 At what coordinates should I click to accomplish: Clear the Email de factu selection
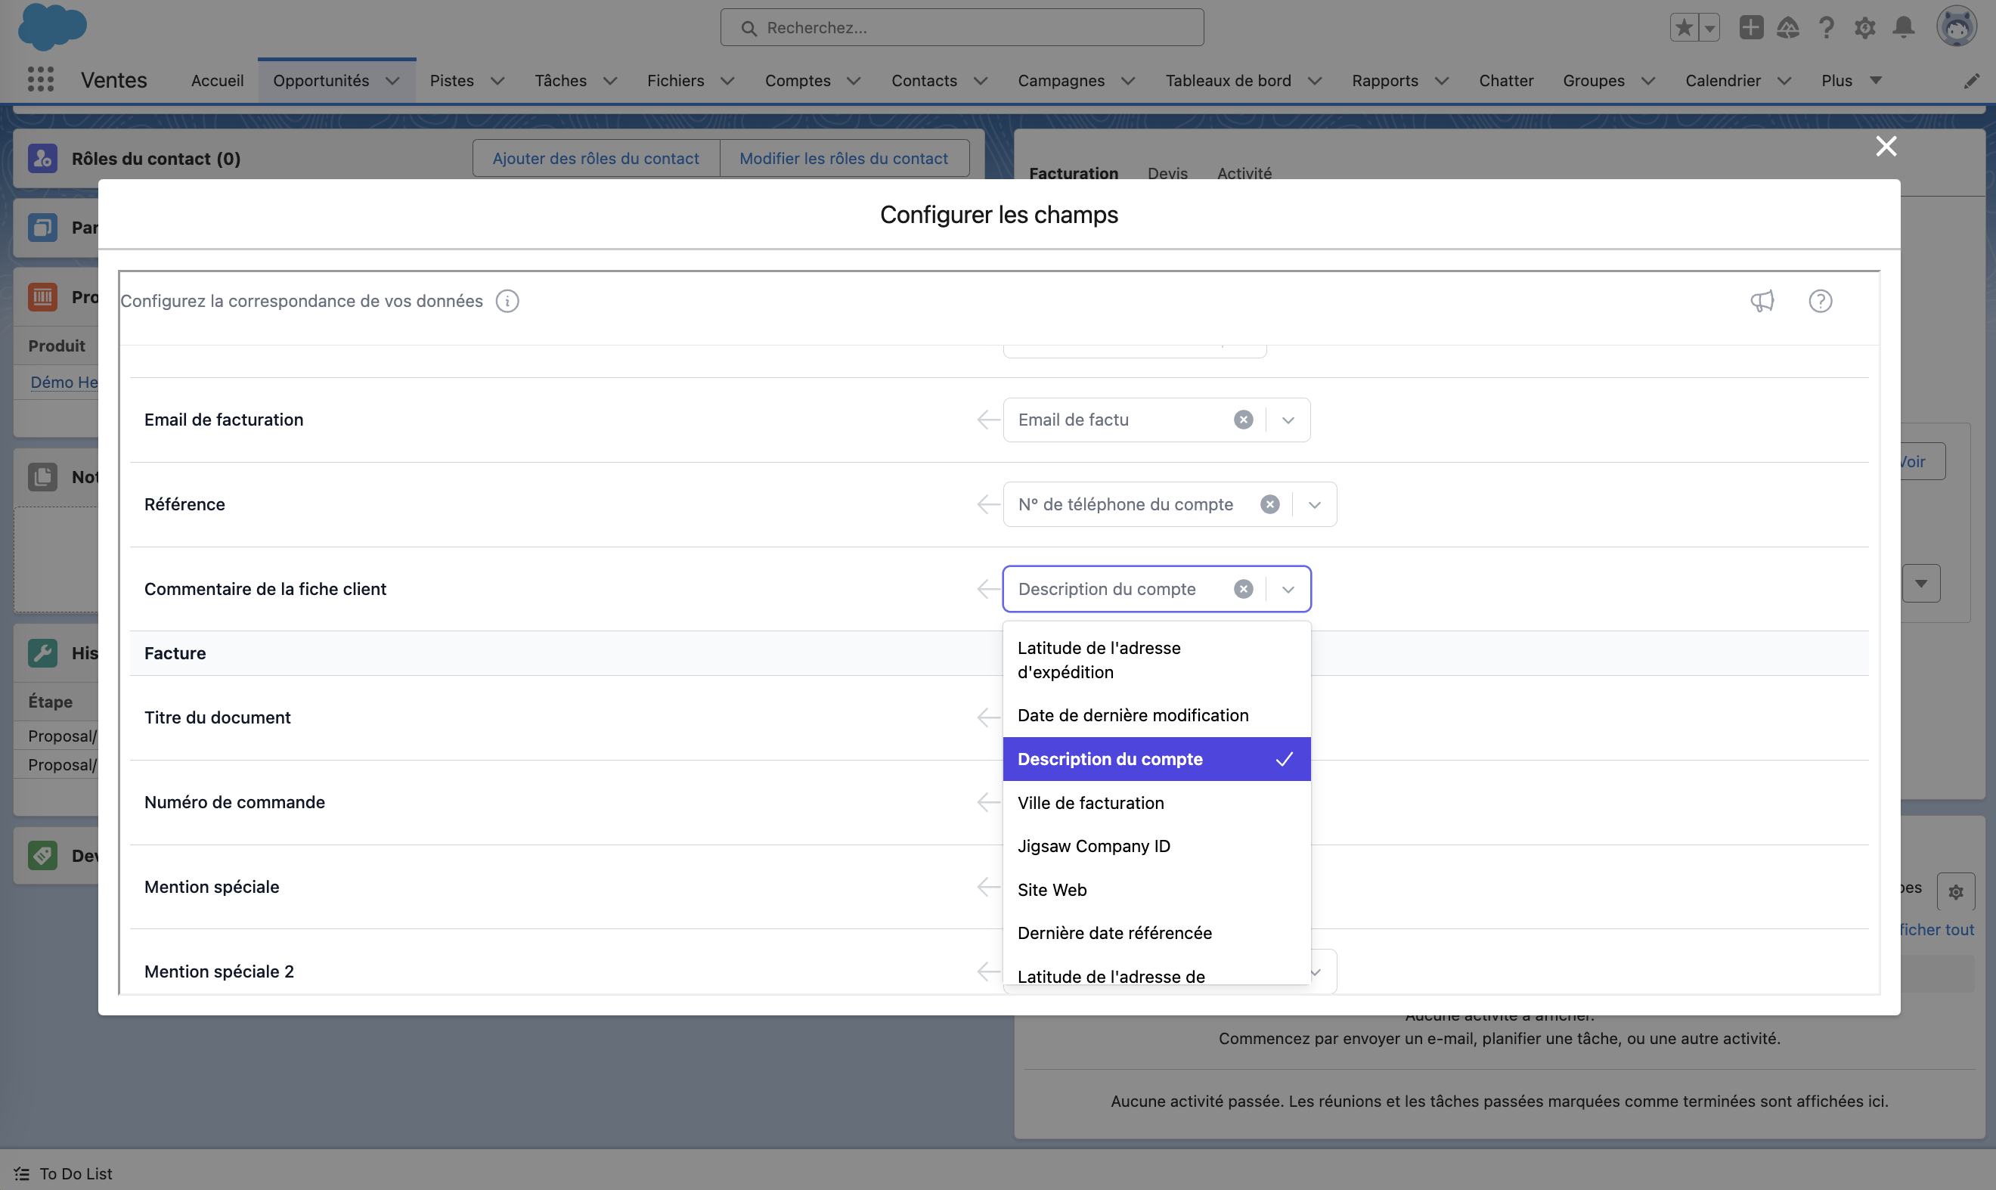(x=1243, y=420)
